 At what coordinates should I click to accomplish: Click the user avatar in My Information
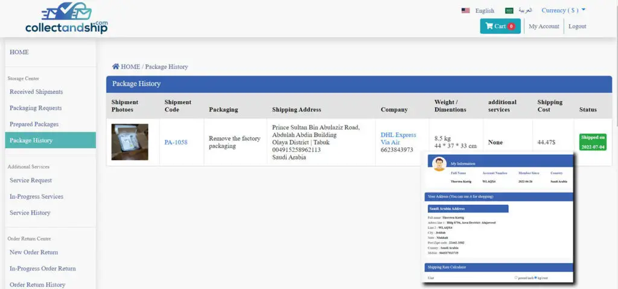point(439,164)
